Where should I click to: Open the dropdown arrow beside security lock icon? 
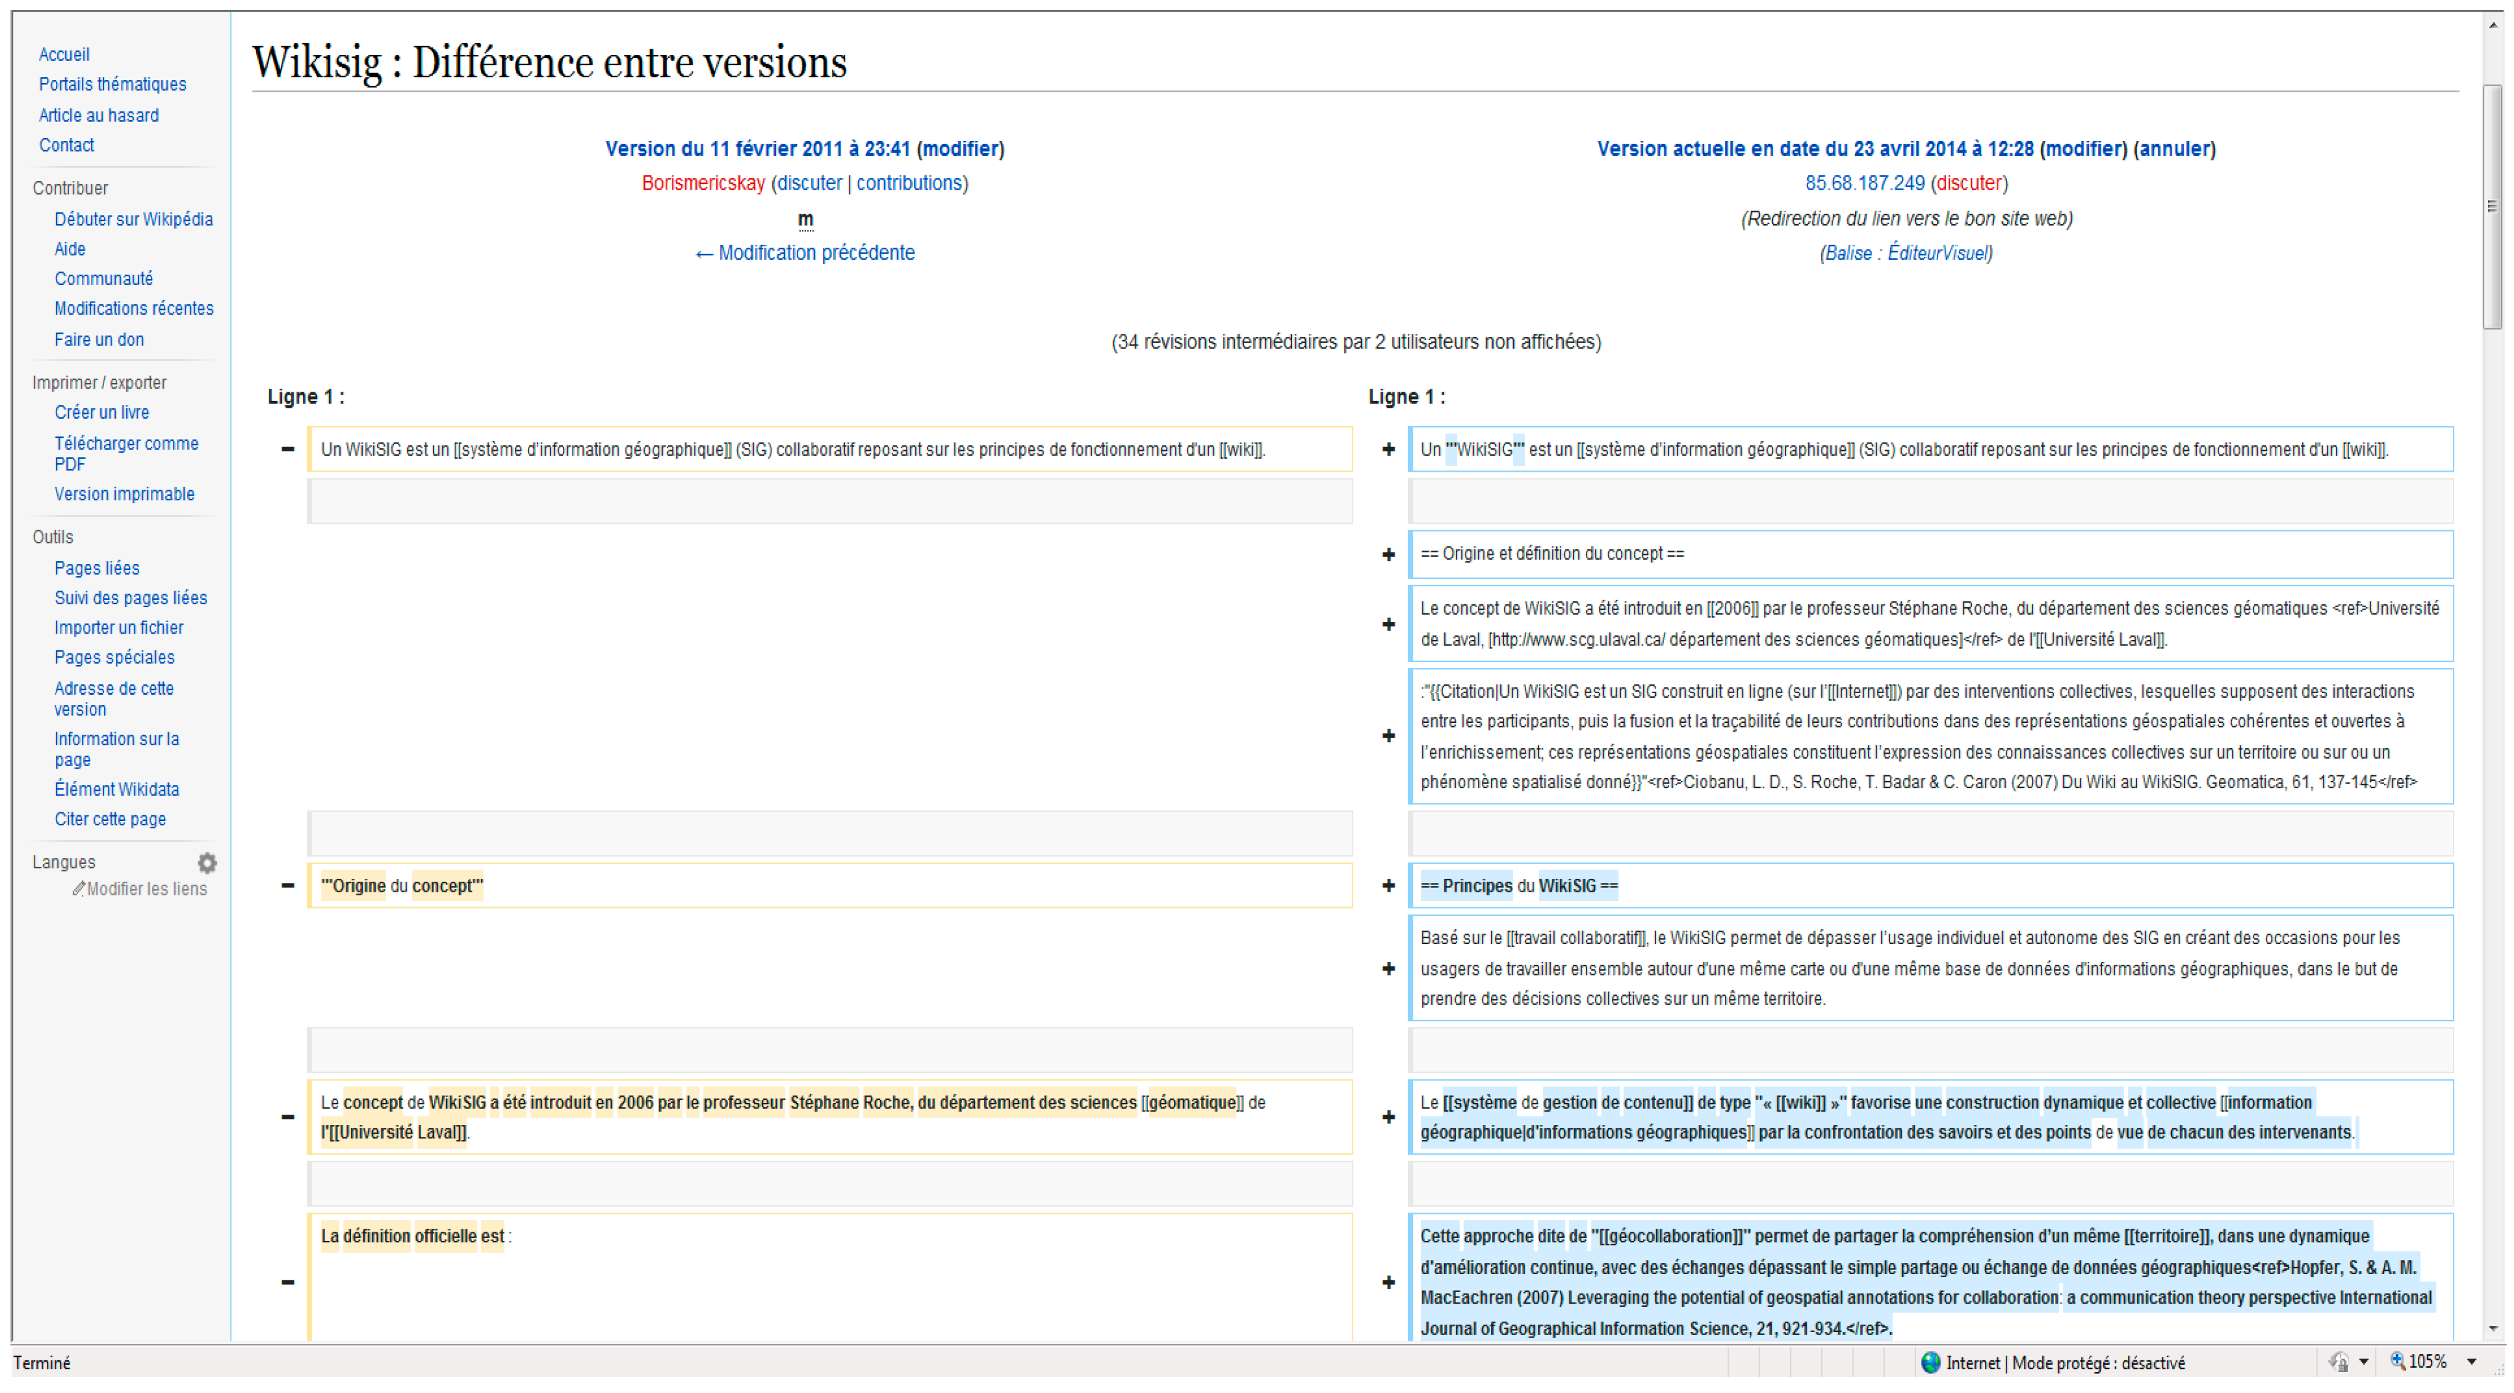(x=2364, y=1363)
